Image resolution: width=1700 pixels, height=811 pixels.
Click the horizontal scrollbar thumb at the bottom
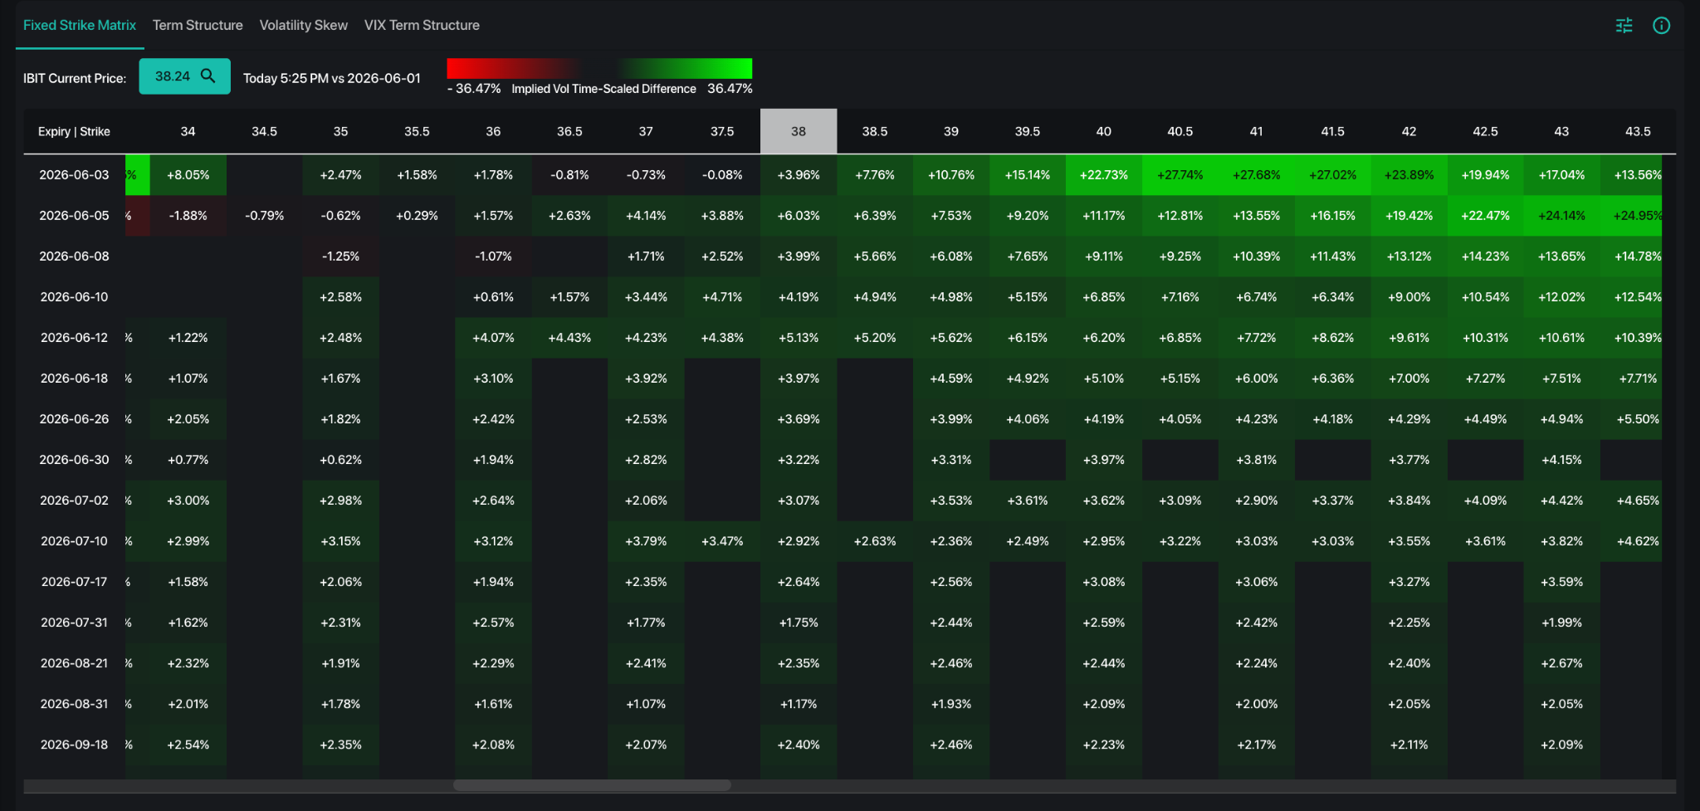(x=592, y=785)
